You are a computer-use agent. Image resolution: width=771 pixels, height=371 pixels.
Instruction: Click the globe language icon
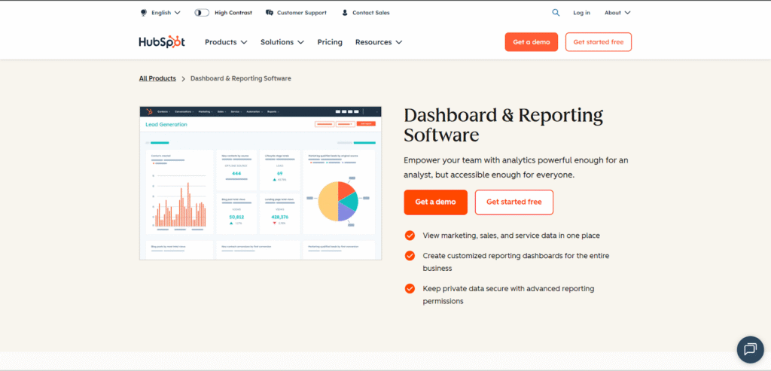pyautogui.click(x=144, y=13)
